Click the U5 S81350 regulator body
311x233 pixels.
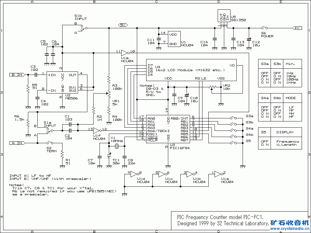pyautogui.click(x=224, y=16)
